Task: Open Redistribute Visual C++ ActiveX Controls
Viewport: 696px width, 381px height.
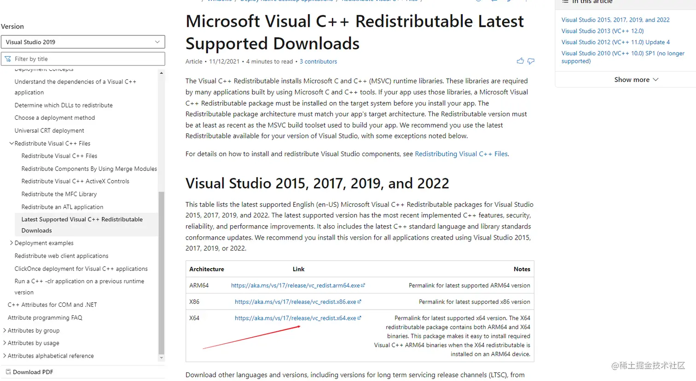Action: (75, 181)
